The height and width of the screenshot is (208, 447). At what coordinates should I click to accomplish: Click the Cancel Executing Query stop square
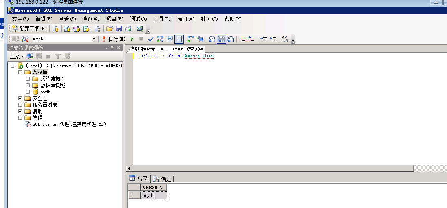point(141,39)
